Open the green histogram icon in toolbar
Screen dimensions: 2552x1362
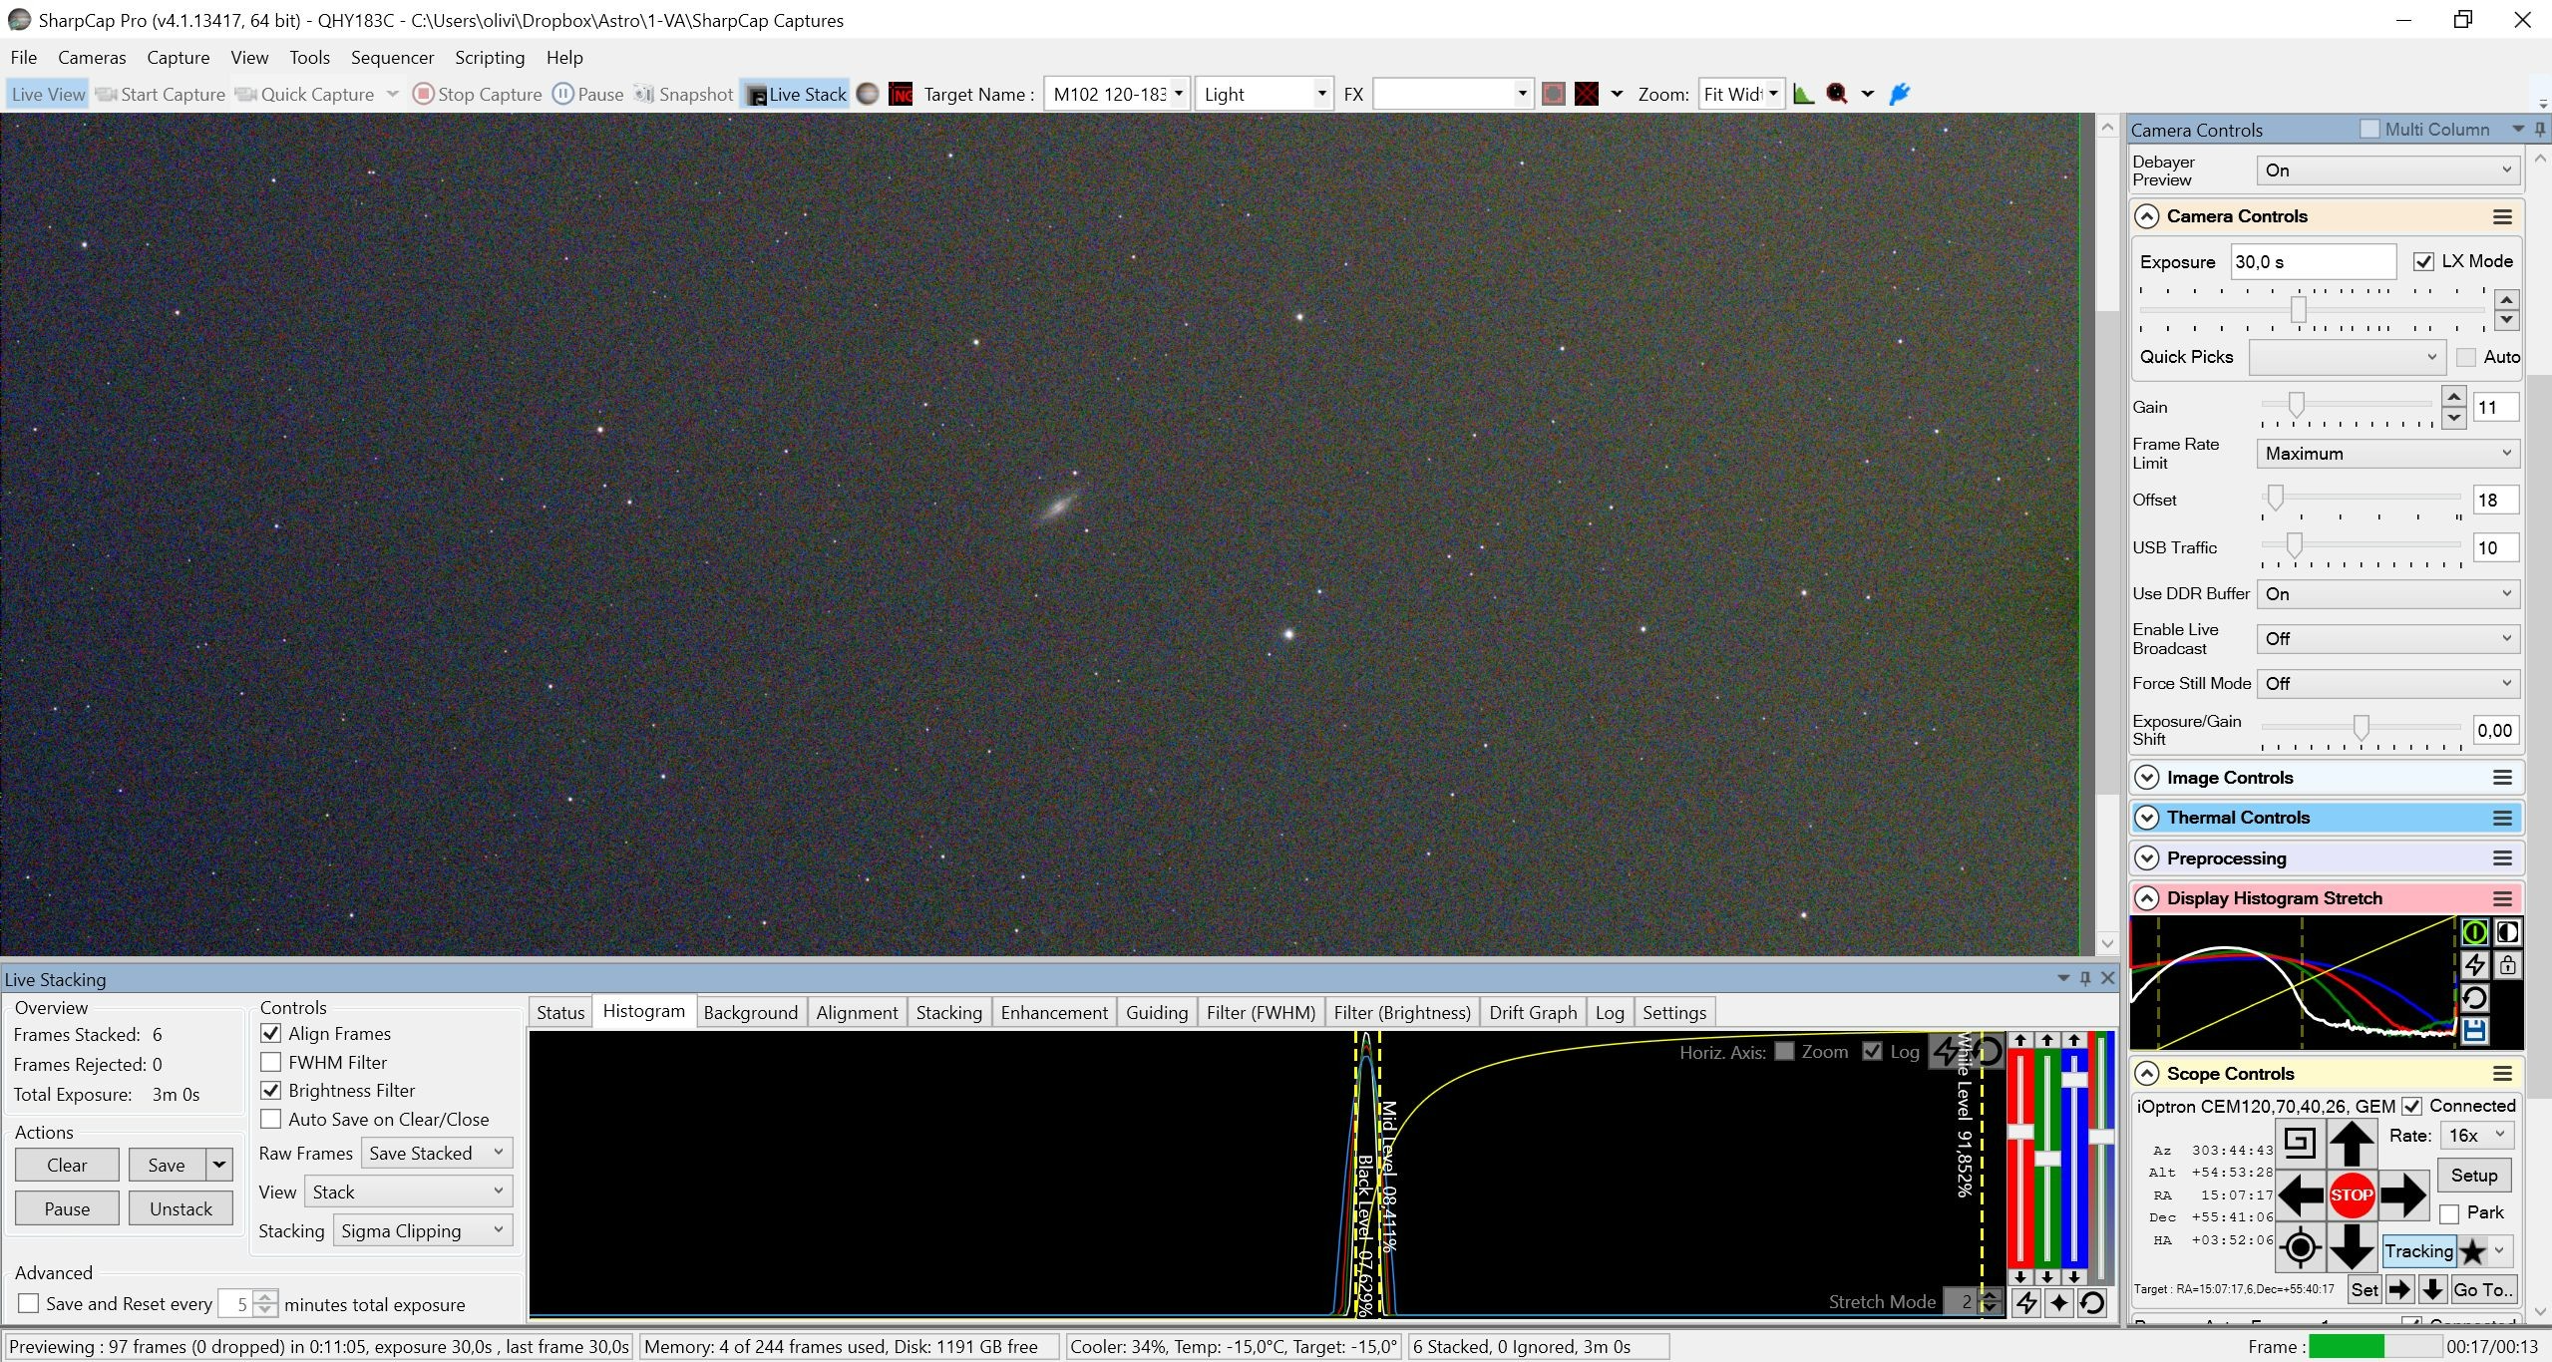(1803, 94)
